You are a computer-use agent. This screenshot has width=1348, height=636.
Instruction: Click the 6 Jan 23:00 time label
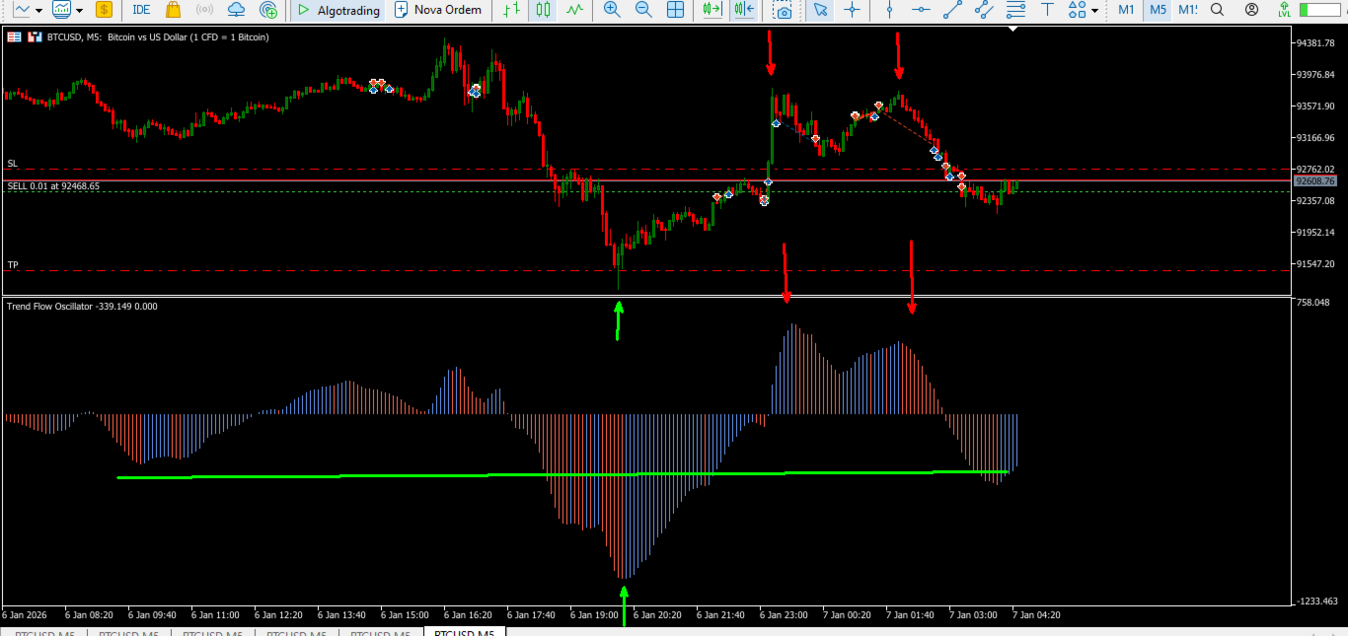[x=784, y=614]
